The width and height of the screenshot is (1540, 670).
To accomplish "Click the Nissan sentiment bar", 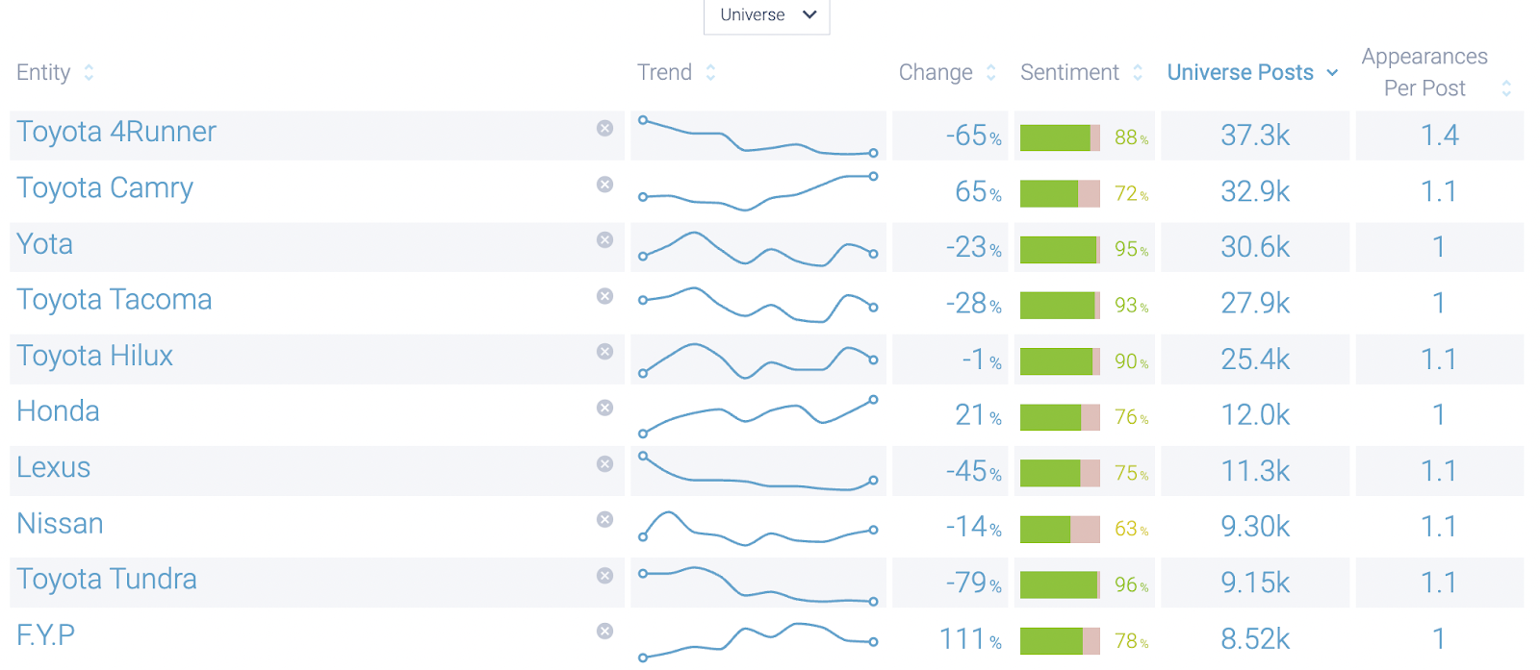I will click(1060, 529).
